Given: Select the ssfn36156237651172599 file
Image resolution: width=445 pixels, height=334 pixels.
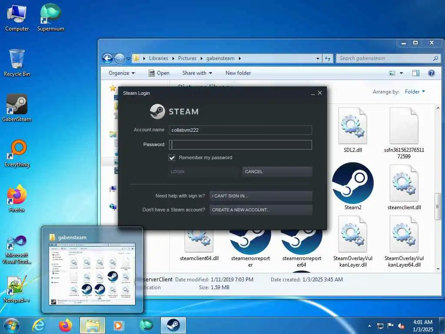Looking at the screenshot, I should click(x=404, y=133).
